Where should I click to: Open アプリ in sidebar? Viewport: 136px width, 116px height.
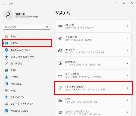(27, 70)
